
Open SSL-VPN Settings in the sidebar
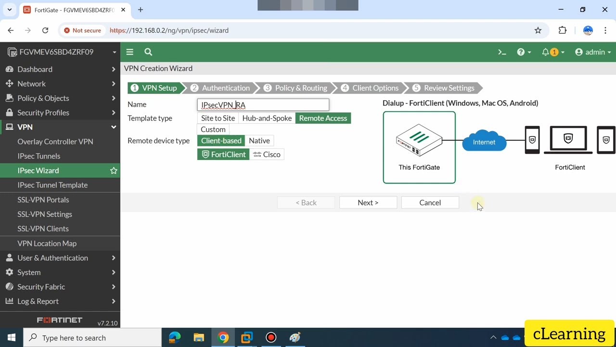click(60, 214)
